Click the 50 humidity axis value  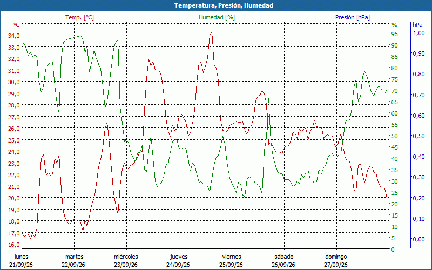[x=395, y=136]
